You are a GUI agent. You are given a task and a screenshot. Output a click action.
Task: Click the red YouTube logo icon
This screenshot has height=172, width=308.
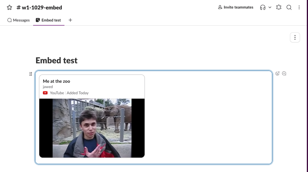(45, 93)
